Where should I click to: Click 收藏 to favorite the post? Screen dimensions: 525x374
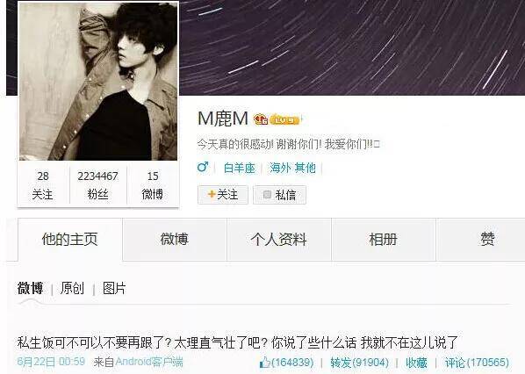pos(416,363)
